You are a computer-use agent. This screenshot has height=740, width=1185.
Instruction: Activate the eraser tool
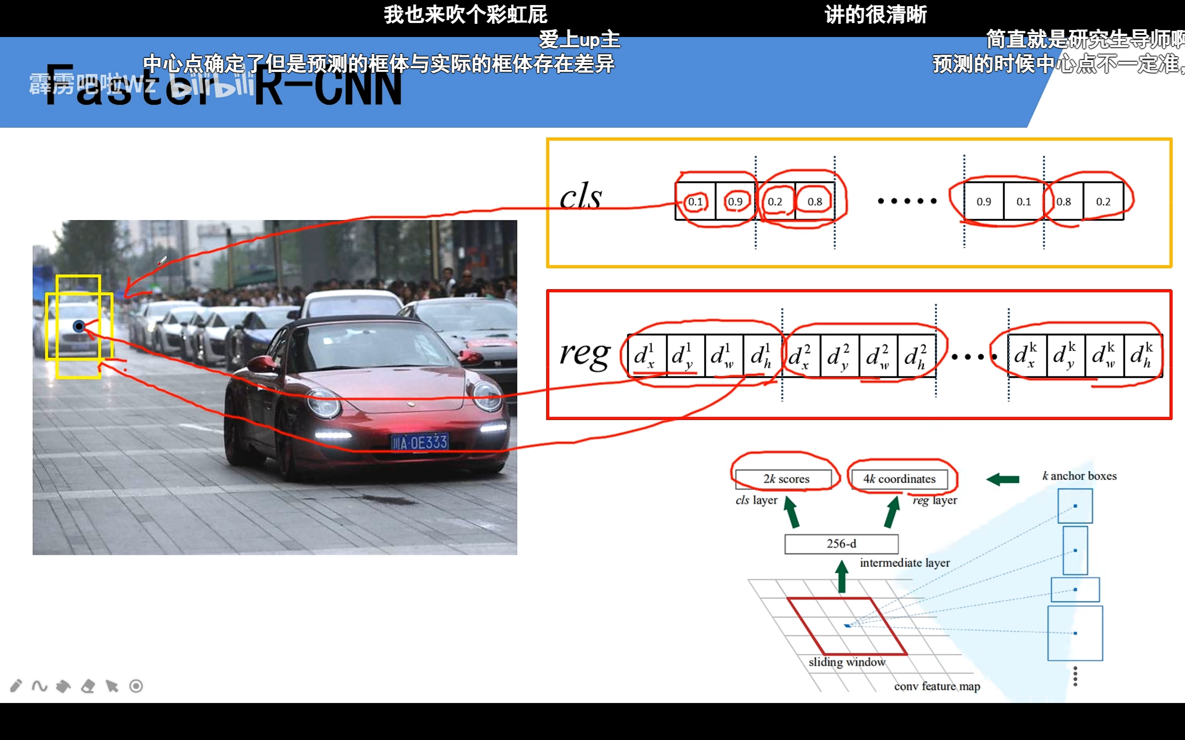[88, 686]
